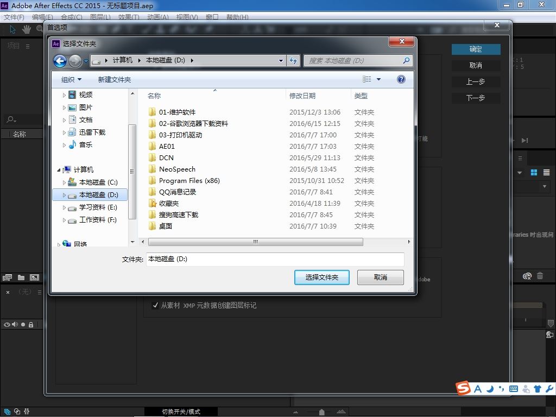Select 学习资料 (E:) drive in the tree

pyautogui.click(x=98, y=207)
